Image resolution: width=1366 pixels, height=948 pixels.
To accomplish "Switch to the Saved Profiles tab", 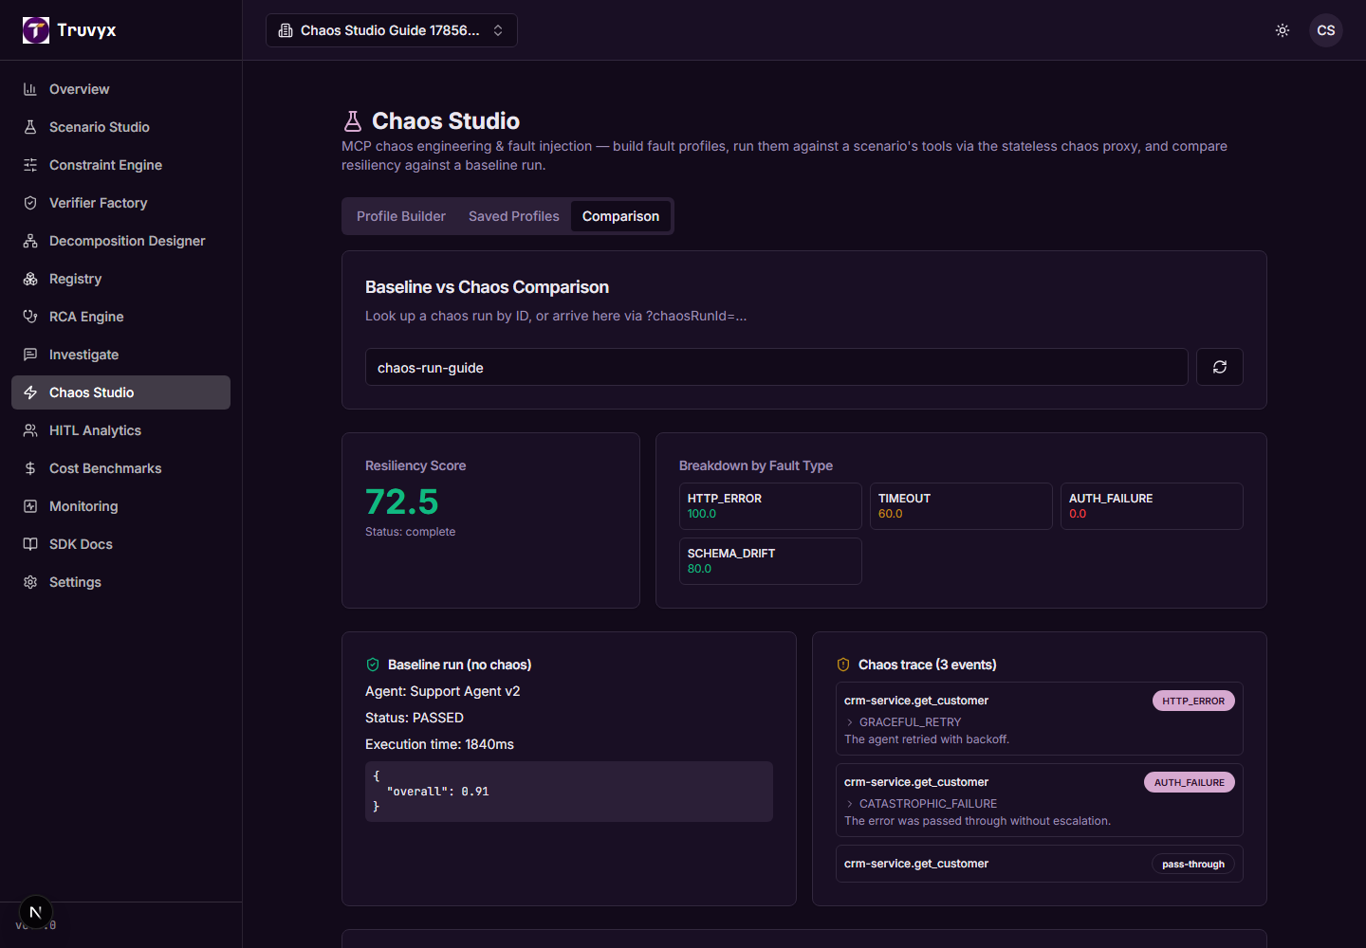I will click(x=514, y=216).
